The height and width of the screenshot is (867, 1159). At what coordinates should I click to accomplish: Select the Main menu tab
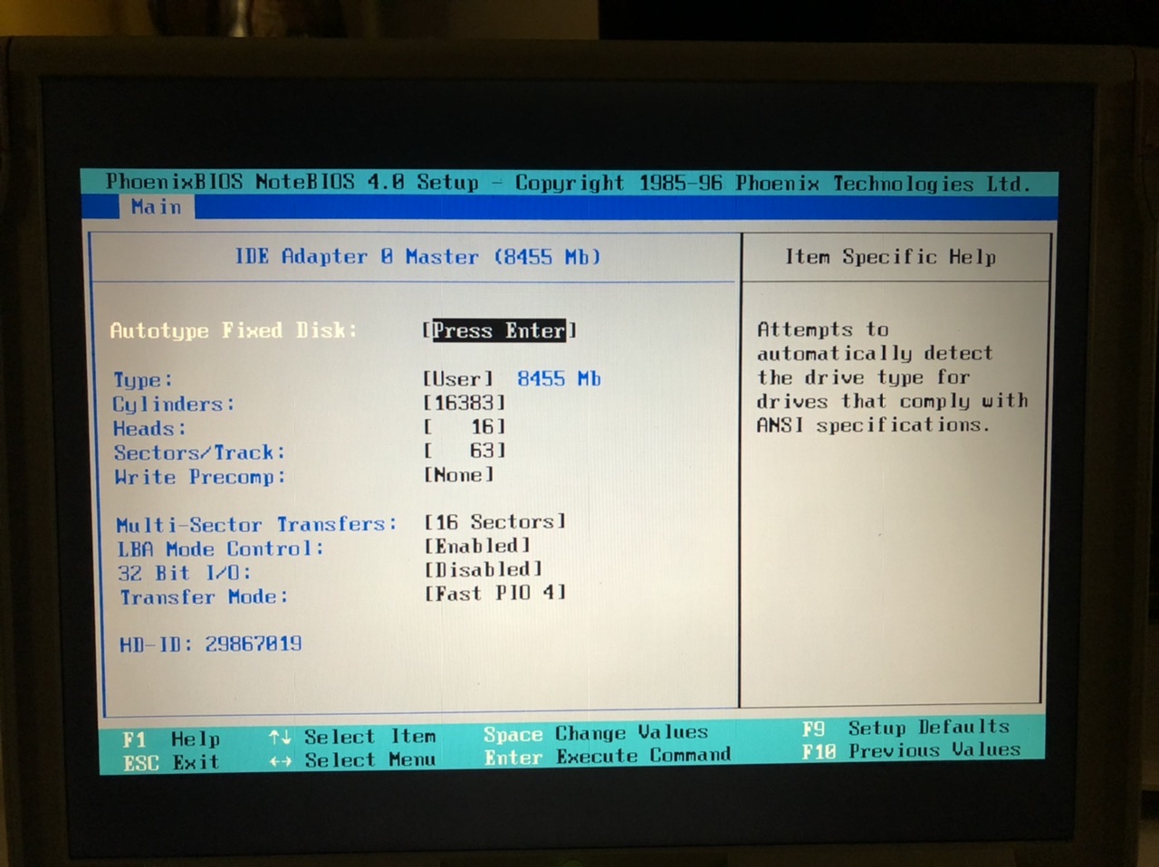(x=156, y=207)
